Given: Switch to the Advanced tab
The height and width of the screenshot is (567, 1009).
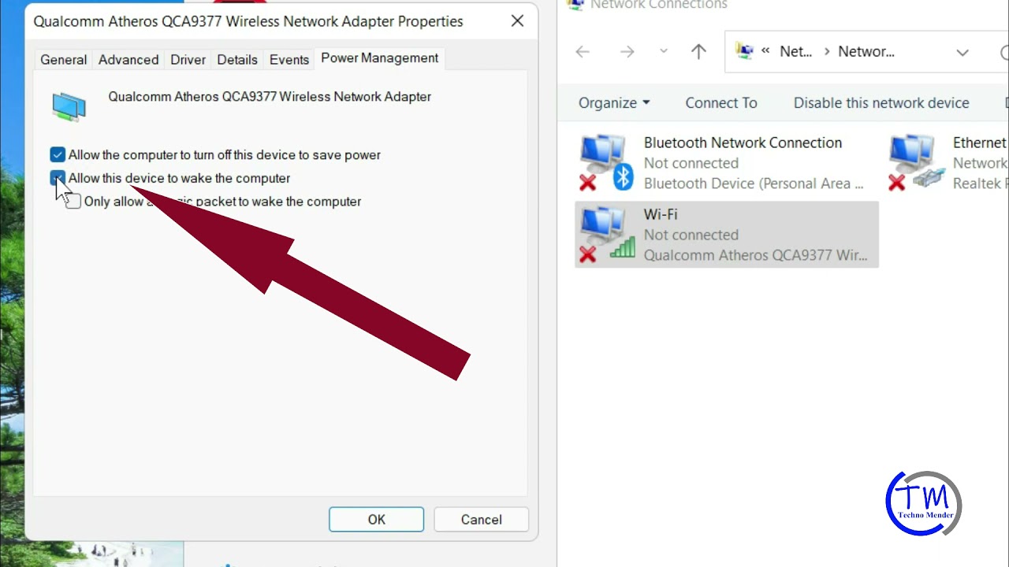Looking at the screenshot, I should pyautogui.click(x=128, y=60).
